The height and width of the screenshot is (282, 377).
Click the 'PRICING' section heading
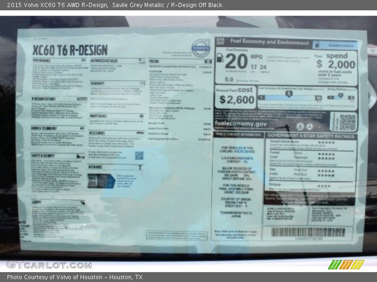[x=154, y=61]
